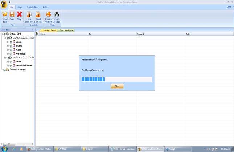Click veronika mailbox user icon

pos(14,54)
